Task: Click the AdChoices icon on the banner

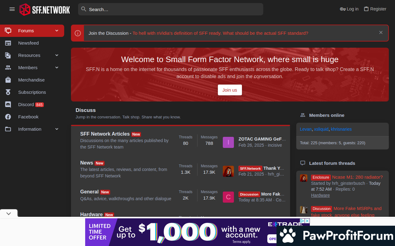Action: [302, 221]
